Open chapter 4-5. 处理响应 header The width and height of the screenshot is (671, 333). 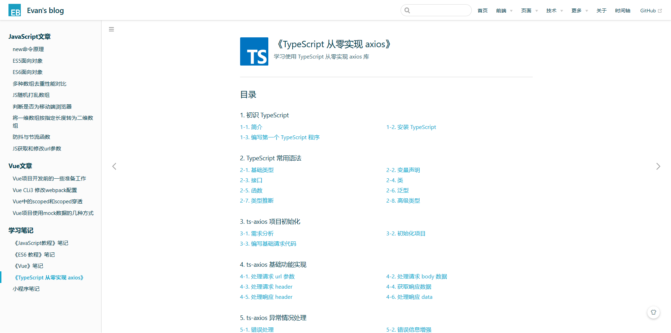click(266, 297)
